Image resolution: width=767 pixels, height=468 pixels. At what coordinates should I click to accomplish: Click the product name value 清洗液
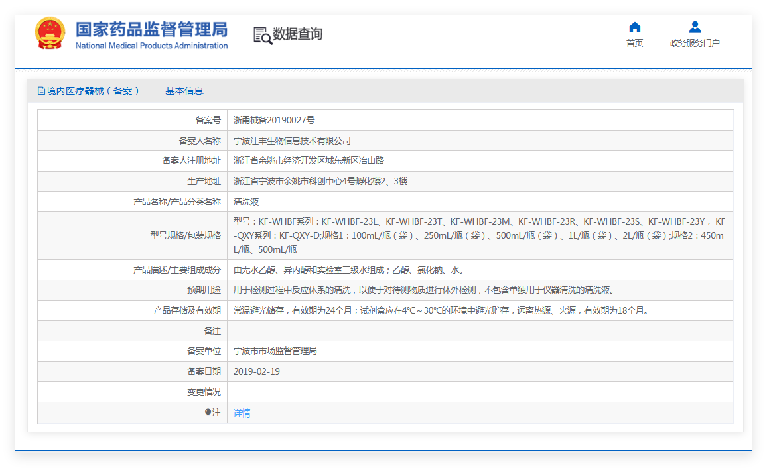coord(246,202)
